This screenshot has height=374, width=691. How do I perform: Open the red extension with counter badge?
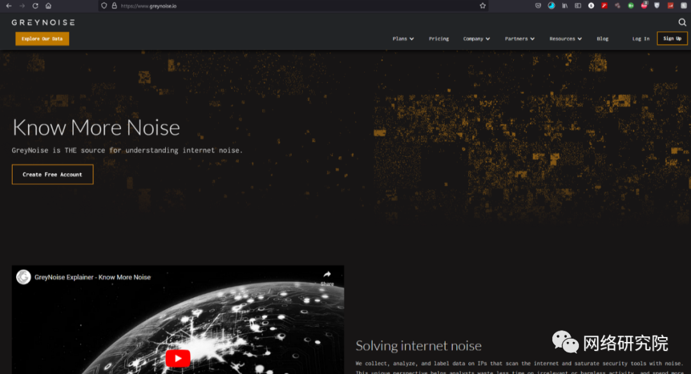644,5
